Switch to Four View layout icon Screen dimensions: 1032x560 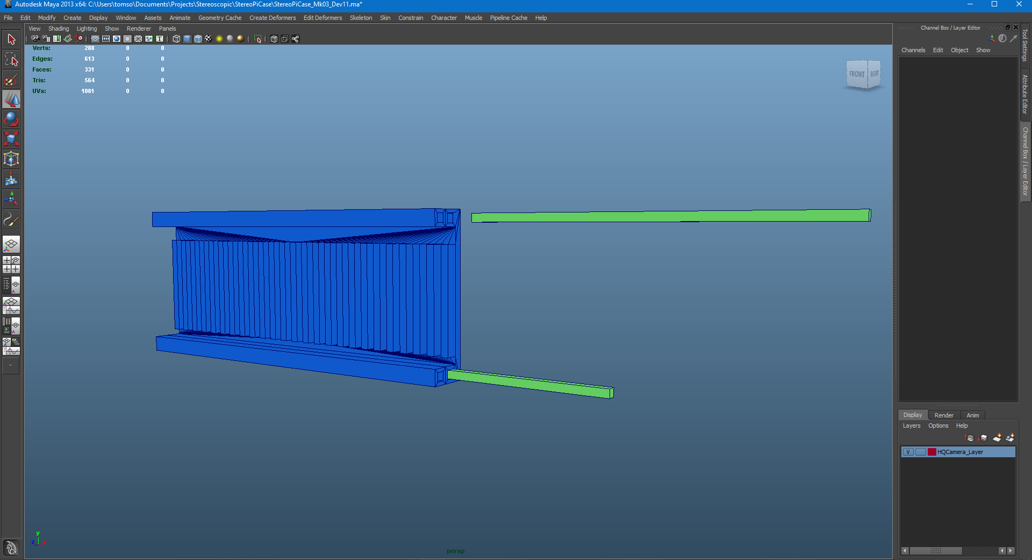click(11, 265)
